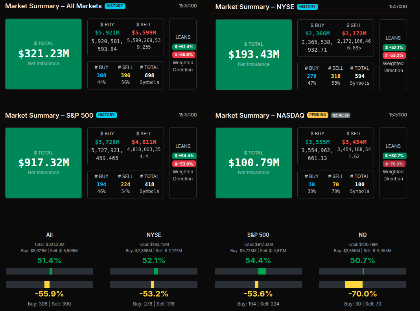The height and width of the screenshot is (311, 420).
Task: Click the green 54.4% bar under S&P 500
Action: pyautogui.click(x=262, y=271)
